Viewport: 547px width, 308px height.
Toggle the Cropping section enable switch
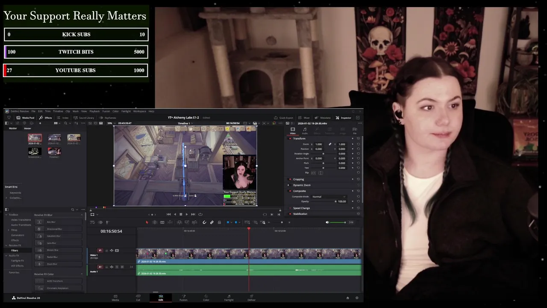click(290, 179)
